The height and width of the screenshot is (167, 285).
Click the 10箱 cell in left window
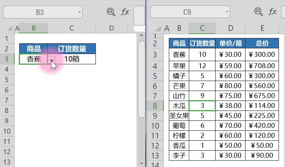point(72,59)
